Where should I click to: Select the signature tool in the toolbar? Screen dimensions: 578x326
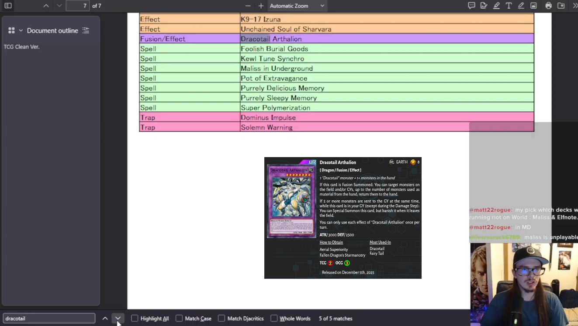[484, 6]
